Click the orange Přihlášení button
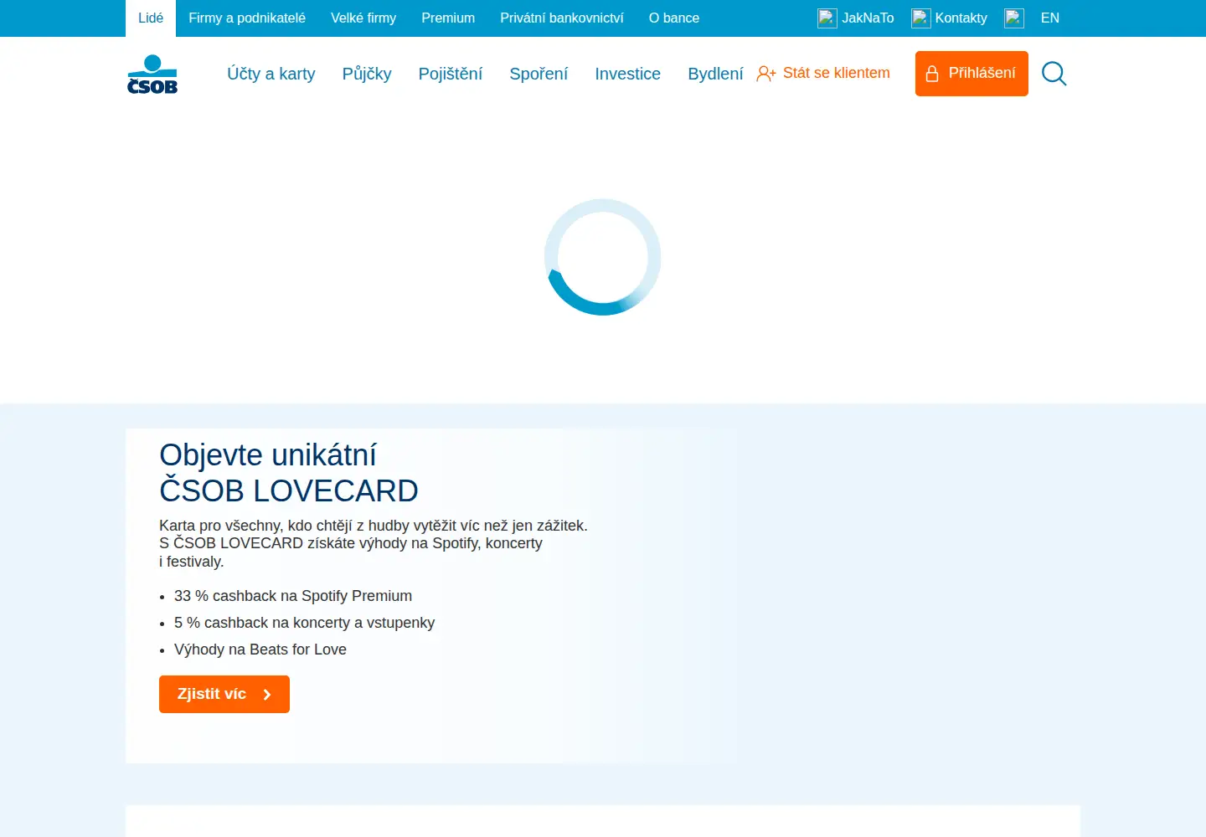This screenshot has height=837, width=1206. click(971, 74)
